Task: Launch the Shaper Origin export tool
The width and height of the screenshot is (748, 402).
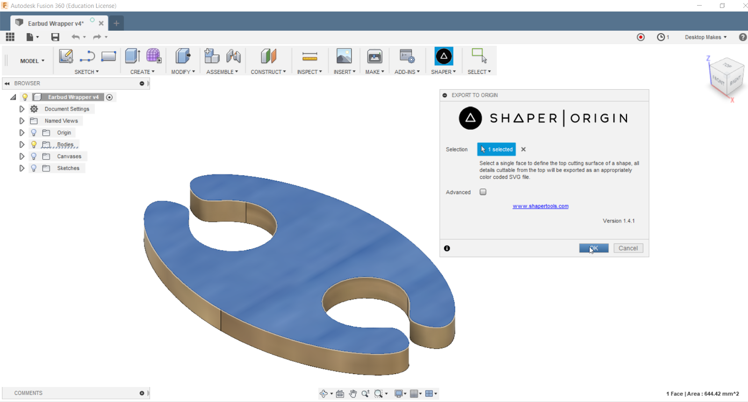Action: [444, 56]
